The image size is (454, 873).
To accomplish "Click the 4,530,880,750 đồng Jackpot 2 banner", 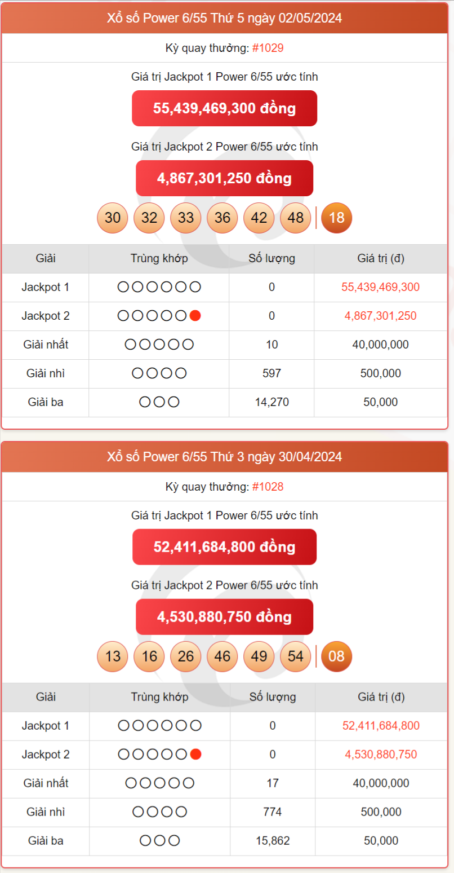I will coord(224,617).
